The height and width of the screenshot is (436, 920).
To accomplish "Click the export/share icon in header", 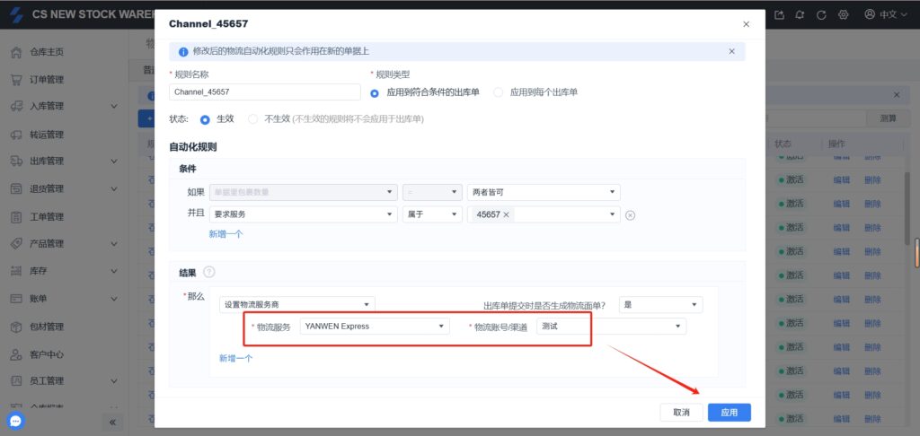I will (x=778, y=14).
